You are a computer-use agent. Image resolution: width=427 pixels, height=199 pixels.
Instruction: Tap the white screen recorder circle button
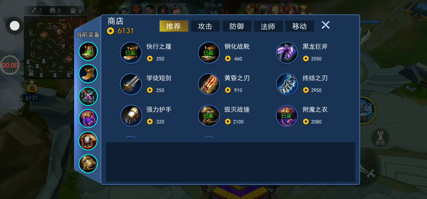click(x=15, y=26)
